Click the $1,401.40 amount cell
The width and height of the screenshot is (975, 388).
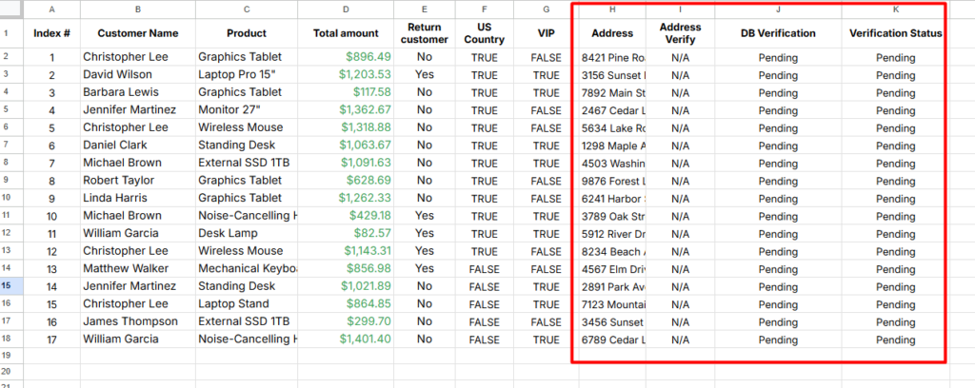pos(365,339)
